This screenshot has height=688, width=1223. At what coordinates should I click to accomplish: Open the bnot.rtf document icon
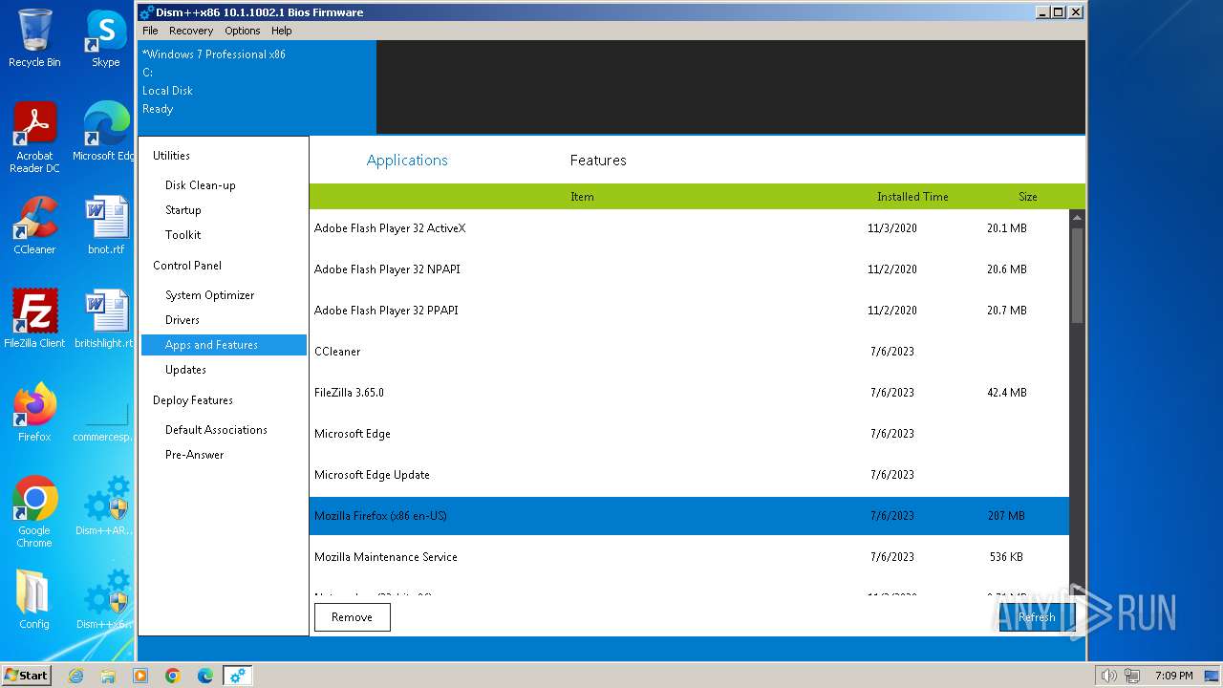coord(106,226)
